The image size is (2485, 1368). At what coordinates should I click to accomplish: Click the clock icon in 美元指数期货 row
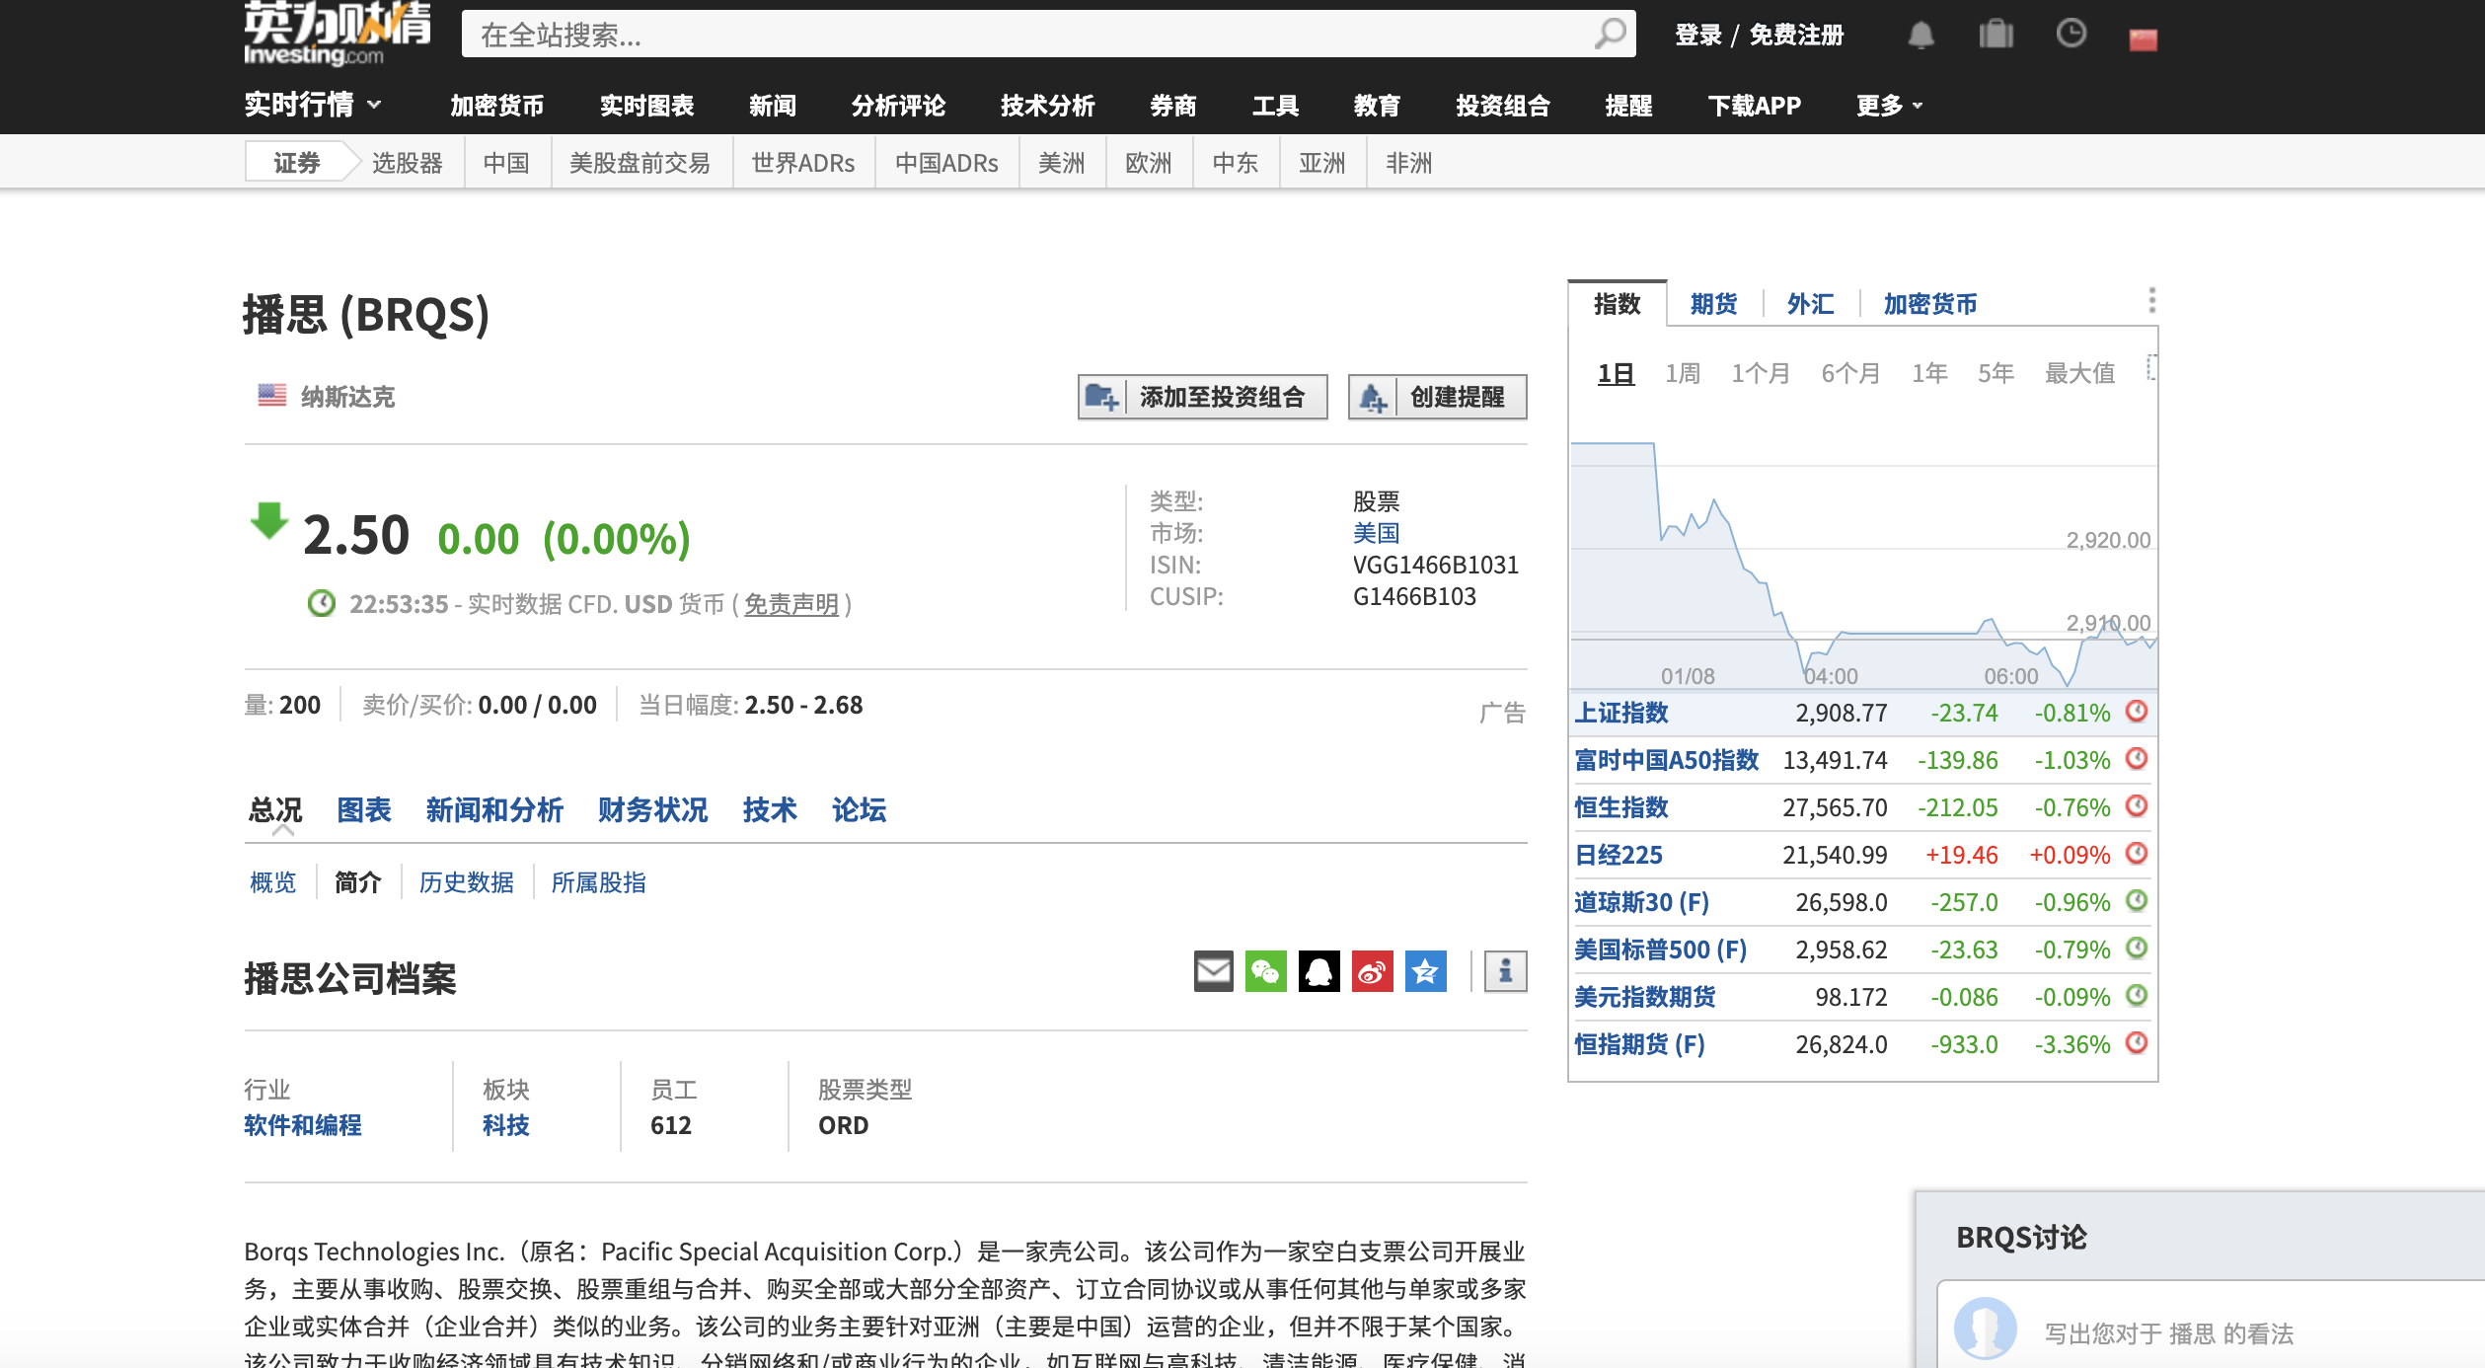click(x=2137, y=996)
